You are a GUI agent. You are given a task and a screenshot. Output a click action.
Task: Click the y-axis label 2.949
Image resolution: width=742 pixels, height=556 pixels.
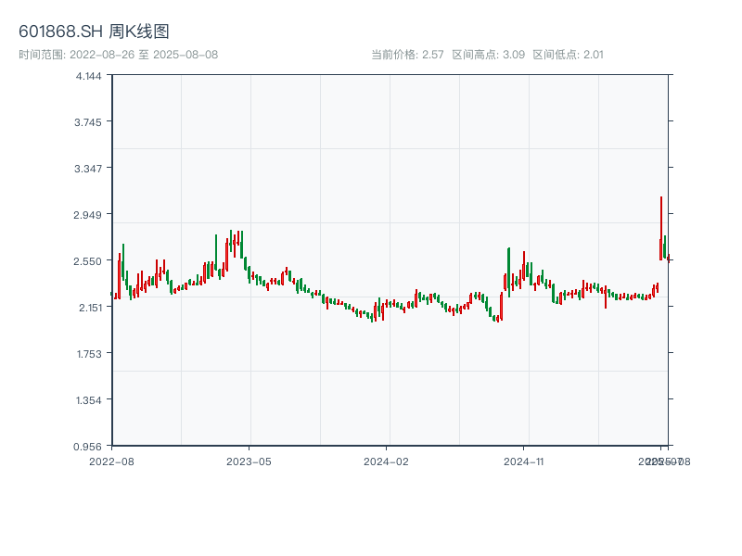click(87, 215)
